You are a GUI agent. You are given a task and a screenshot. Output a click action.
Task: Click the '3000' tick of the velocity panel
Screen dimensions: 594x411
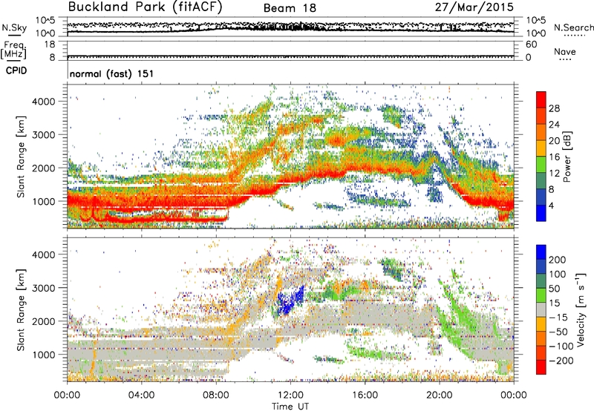pyautogui.click(x=43, y=288)
